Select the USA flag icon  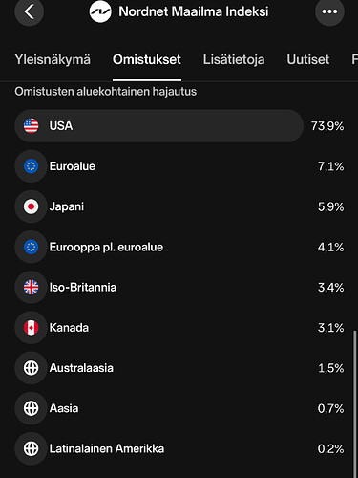[32, 126]
